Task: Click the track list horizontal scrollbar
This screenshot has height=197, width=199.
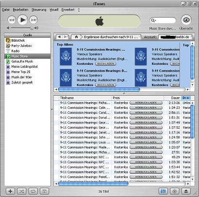Action: tap(93, 183)
